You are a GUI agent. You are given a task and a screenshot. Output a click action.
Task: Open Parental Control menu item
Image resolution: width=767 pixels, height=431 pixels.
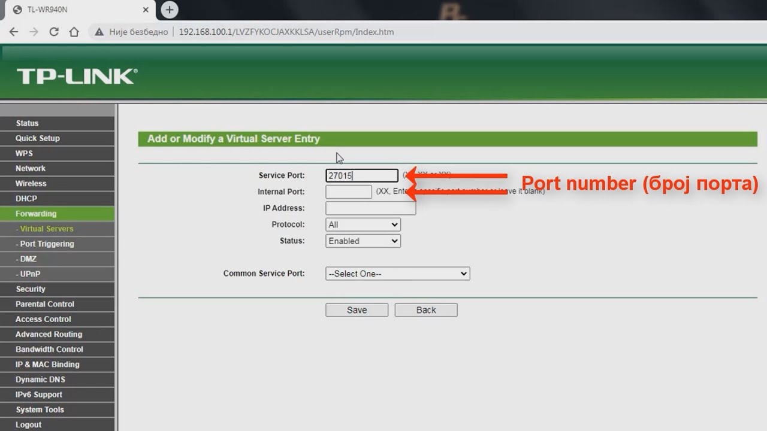coord(57,304)
